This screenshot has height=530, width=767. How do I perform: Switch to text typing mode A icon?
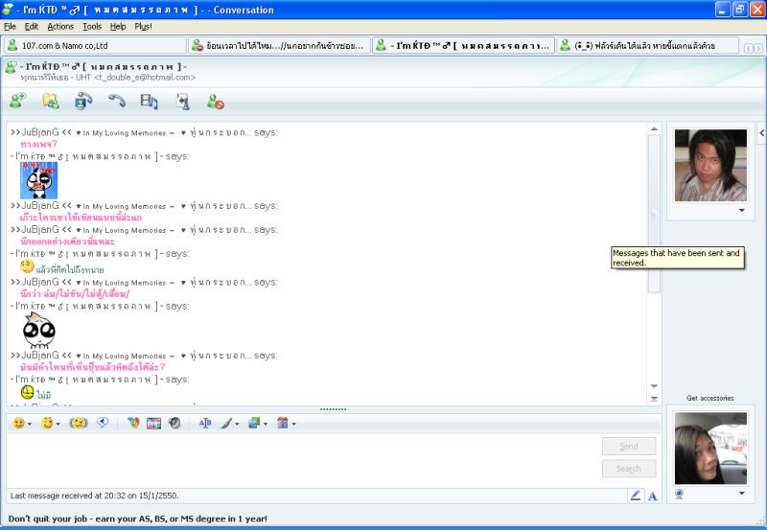653,495
